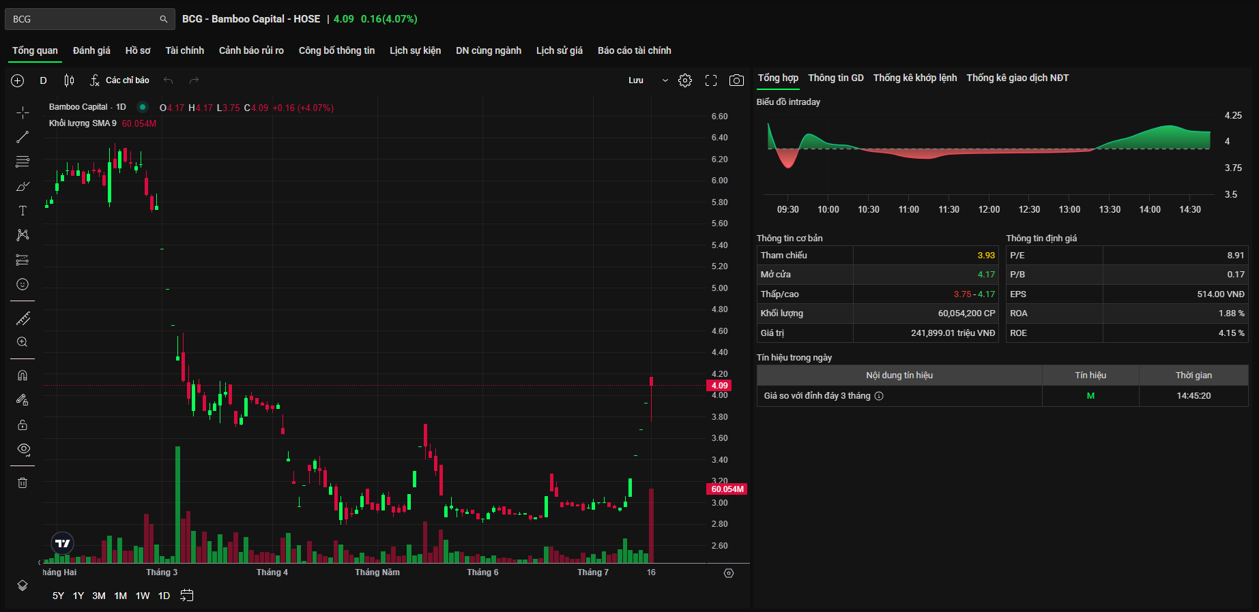Open Lịch sử giá tab

560,50
